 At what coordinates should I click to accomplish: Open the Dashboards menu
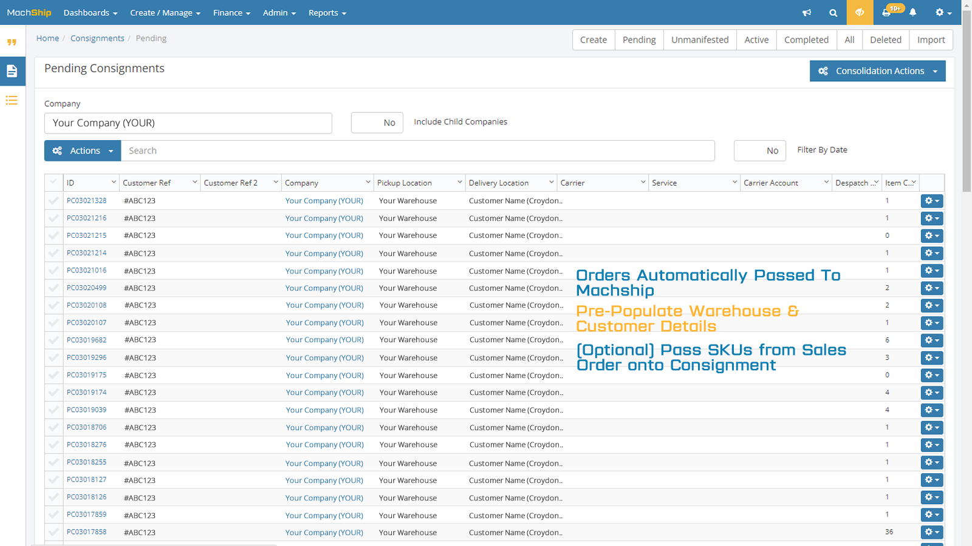tap(91, 13)
